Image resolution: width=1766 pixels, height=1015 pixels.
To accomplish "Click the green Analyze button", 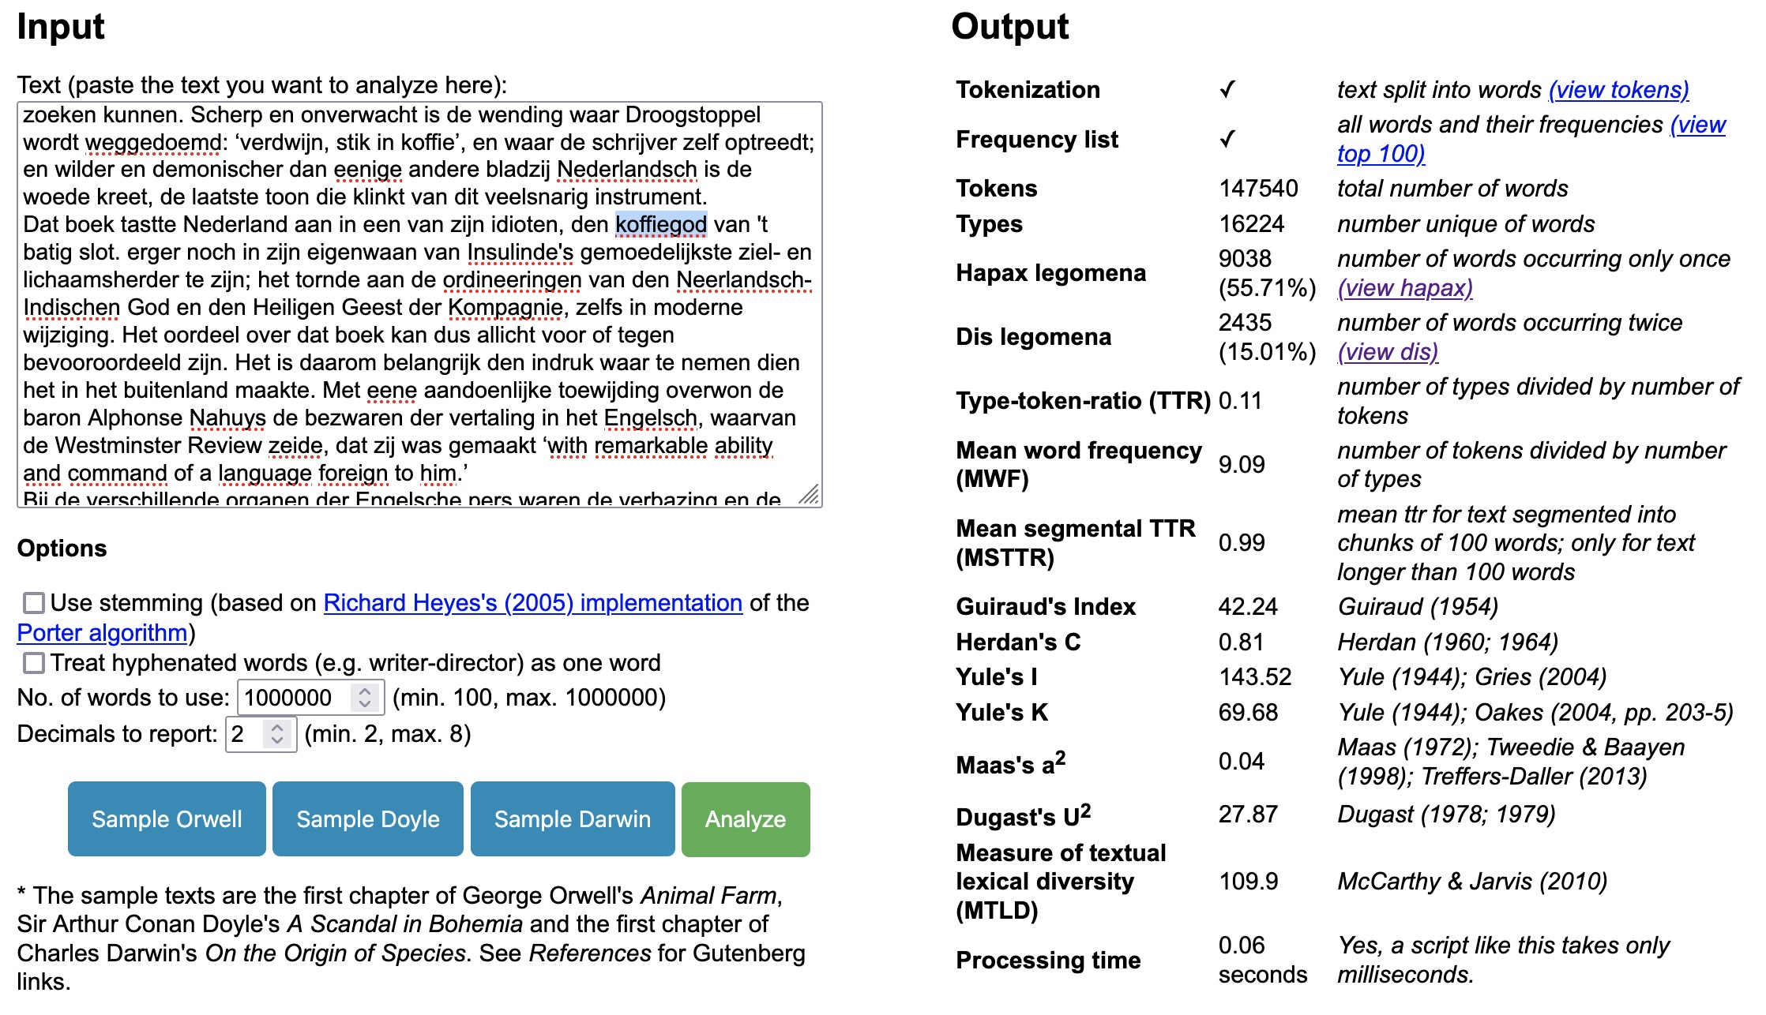I will pos(746,819).
